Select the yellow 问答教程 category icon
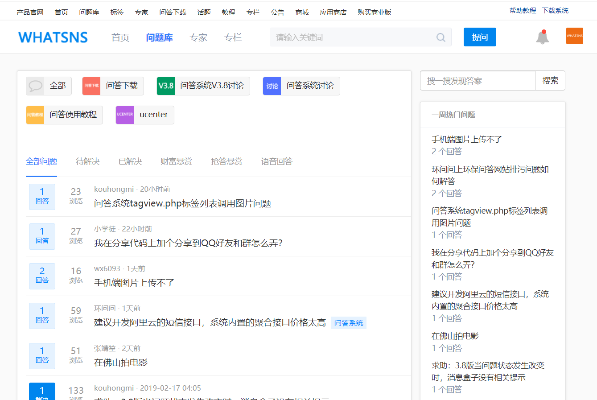Viewport: 597px width, 400px height. point(35,115)
